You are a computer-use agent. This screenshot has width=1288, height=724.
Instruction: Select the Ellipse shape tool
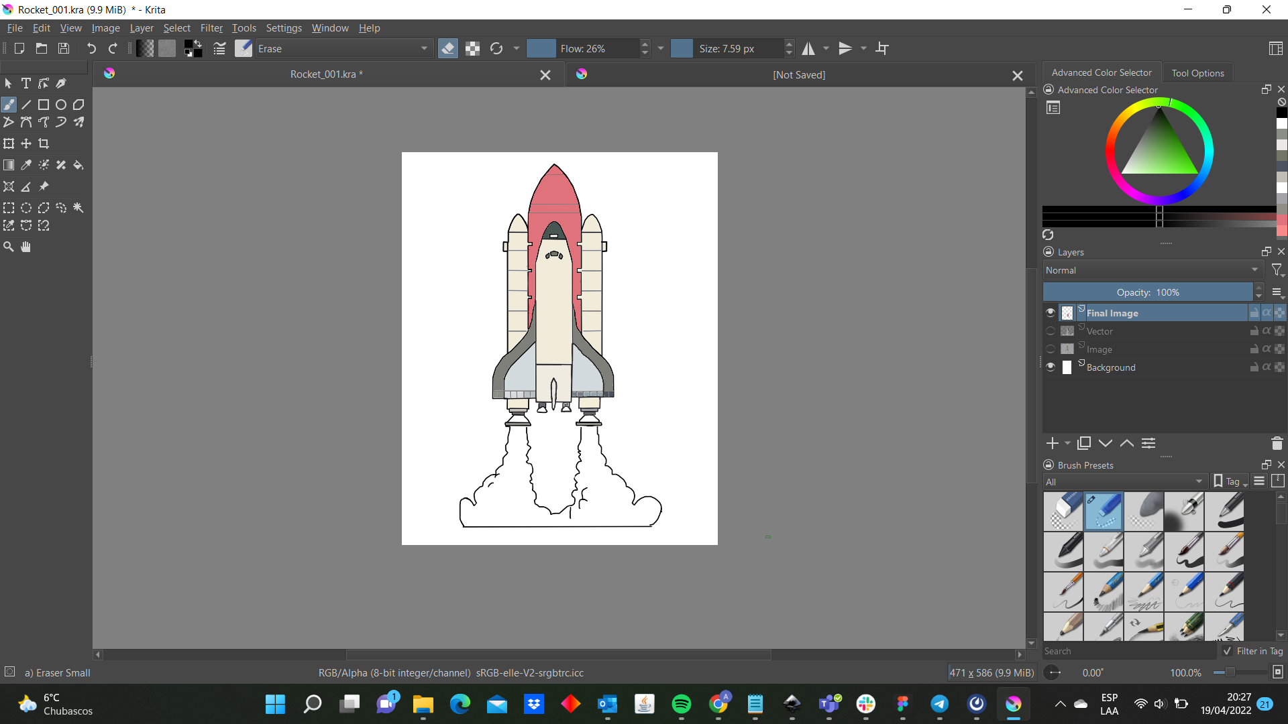point(61,105)
